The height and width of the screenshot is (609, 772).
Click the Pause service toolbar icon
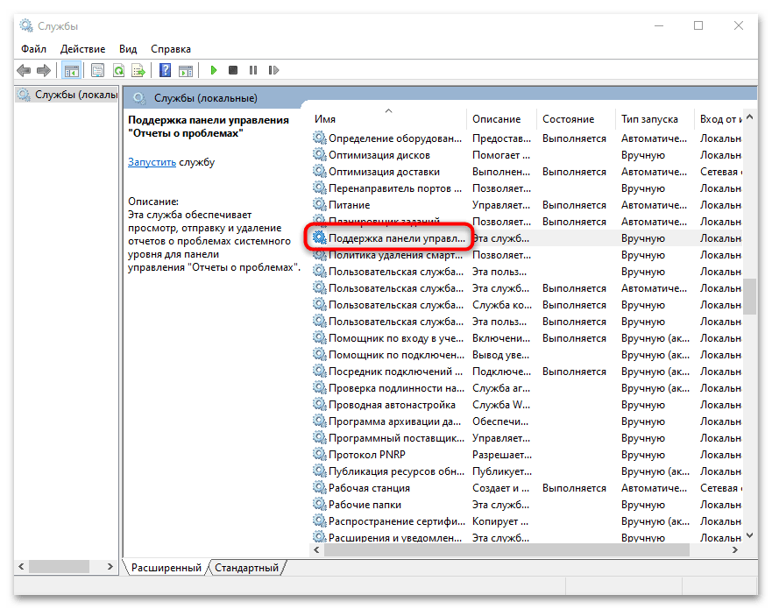(253, 70)
